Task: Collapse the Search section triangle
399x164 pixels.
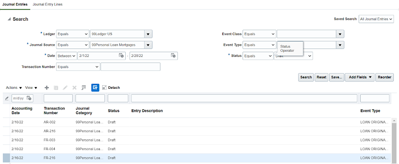Action: coord(9,19)
